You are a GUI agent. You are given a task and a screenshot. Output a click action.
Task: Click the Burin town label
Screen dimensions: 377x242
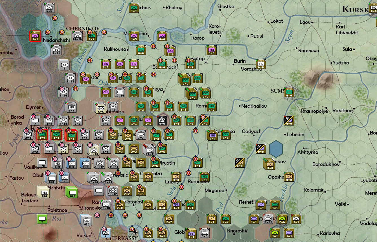(x=240, y=61)
